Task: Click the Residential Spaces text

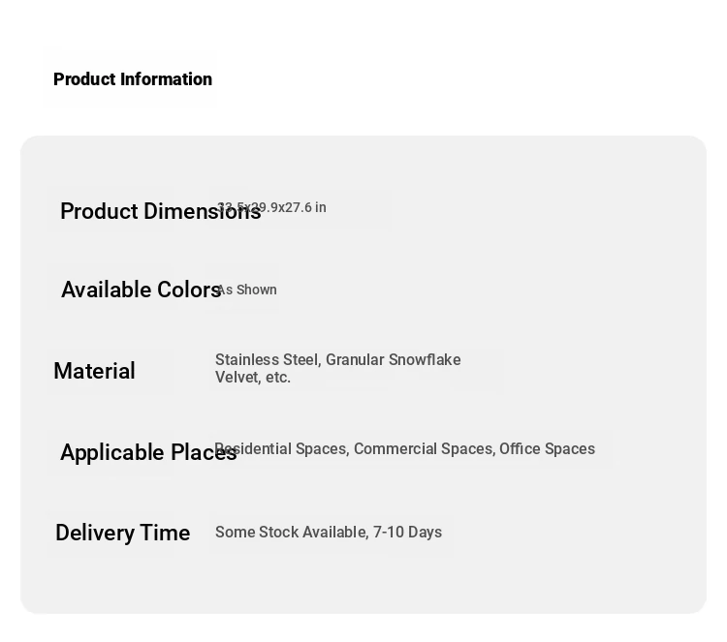Action: [282, 449]
